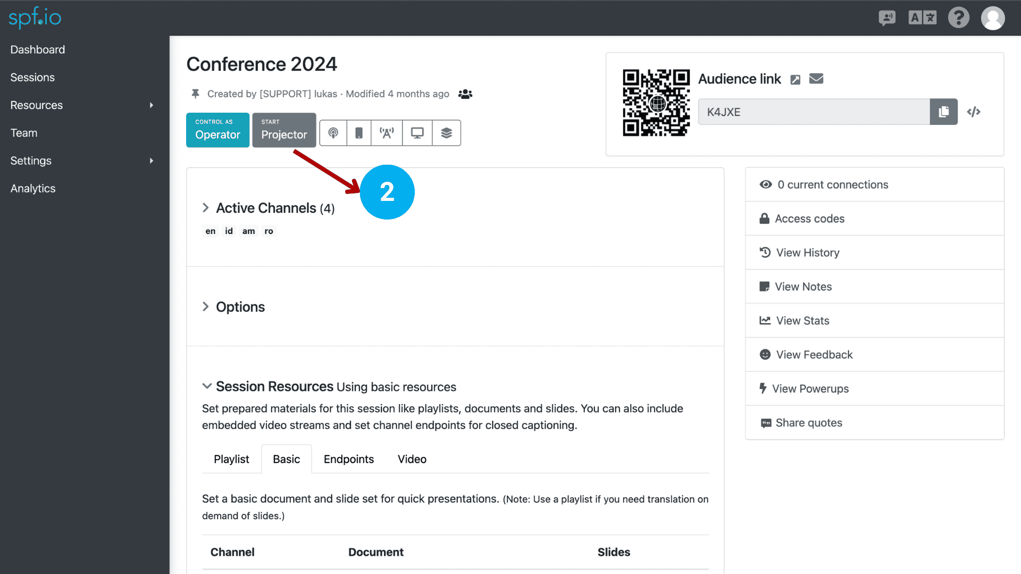The height and width of the screenshot is (574, 1021).
Task: Click the desktop monitor icon button
Action: (x=417, y=133)
